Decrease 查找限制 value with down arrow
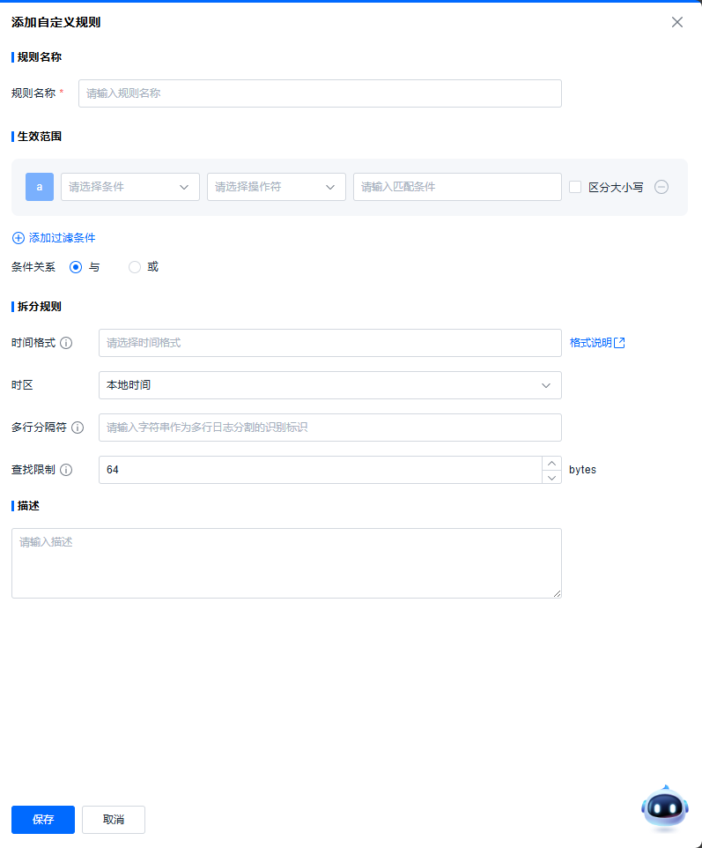Screen dimensions: 702x848 click(551, 477)
